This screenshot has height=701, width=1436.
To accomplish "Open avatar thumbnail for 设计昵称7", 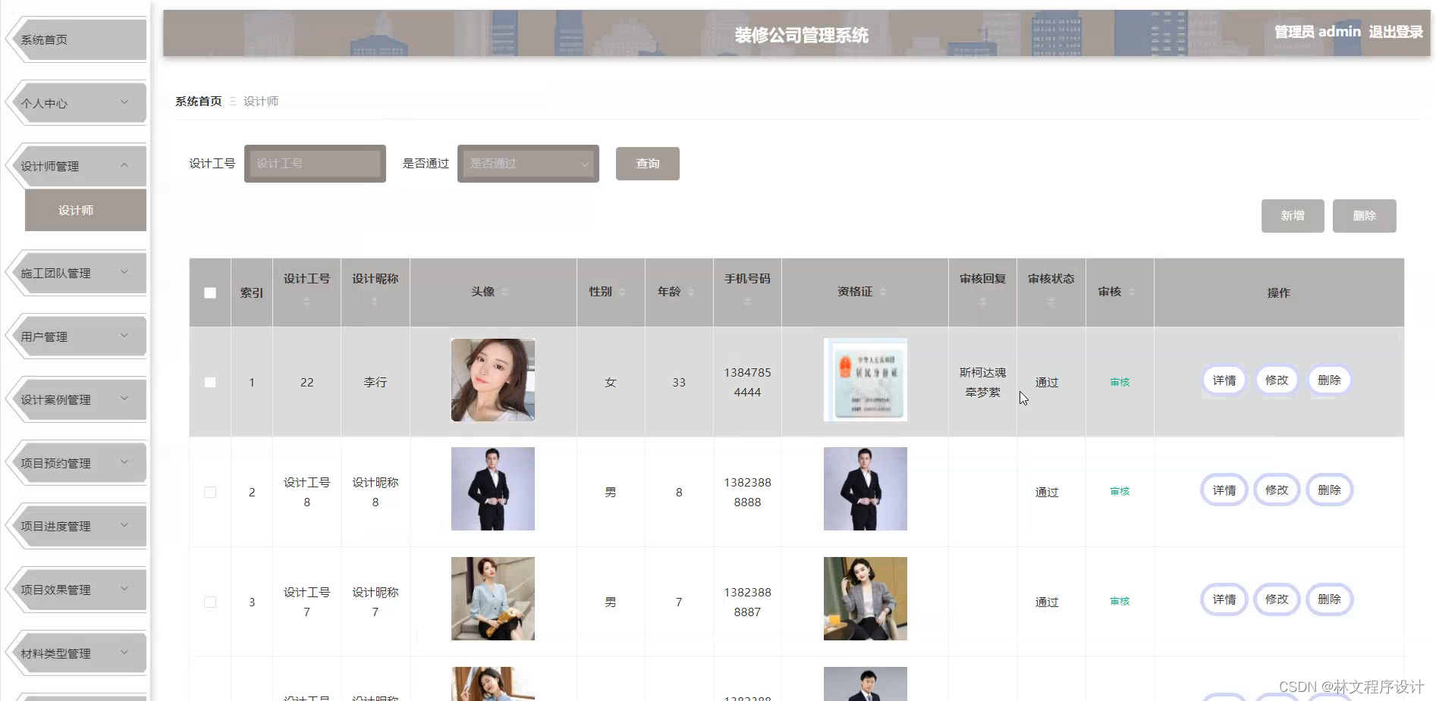I will 493,599.
